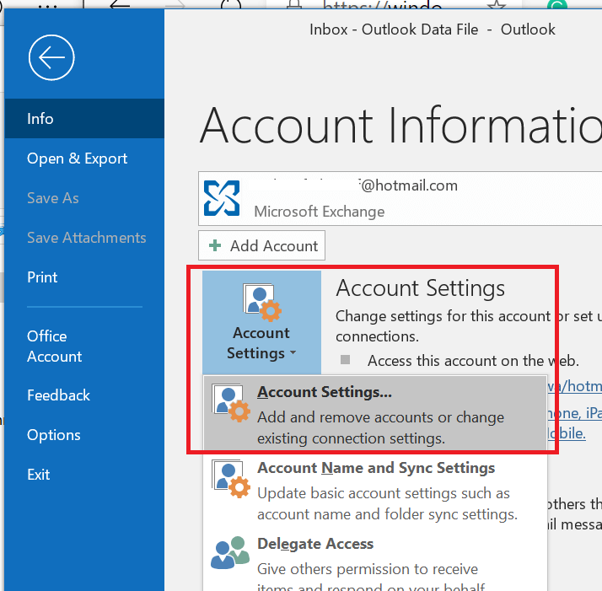Choose Account Name and Sync Settings
602x591 pixels.
click(x=375, y=490)
